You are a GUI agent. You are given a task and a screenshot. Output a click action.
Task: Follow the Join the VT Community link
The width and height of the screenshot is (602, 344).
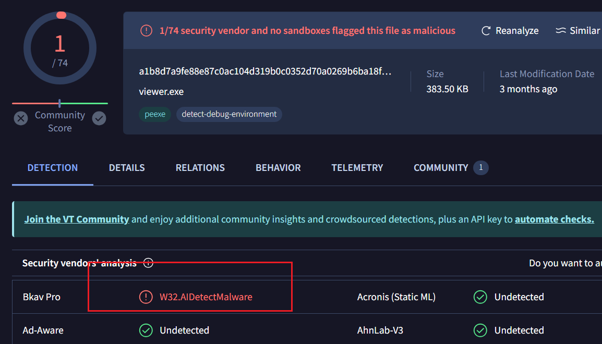[x=77, y=219]
